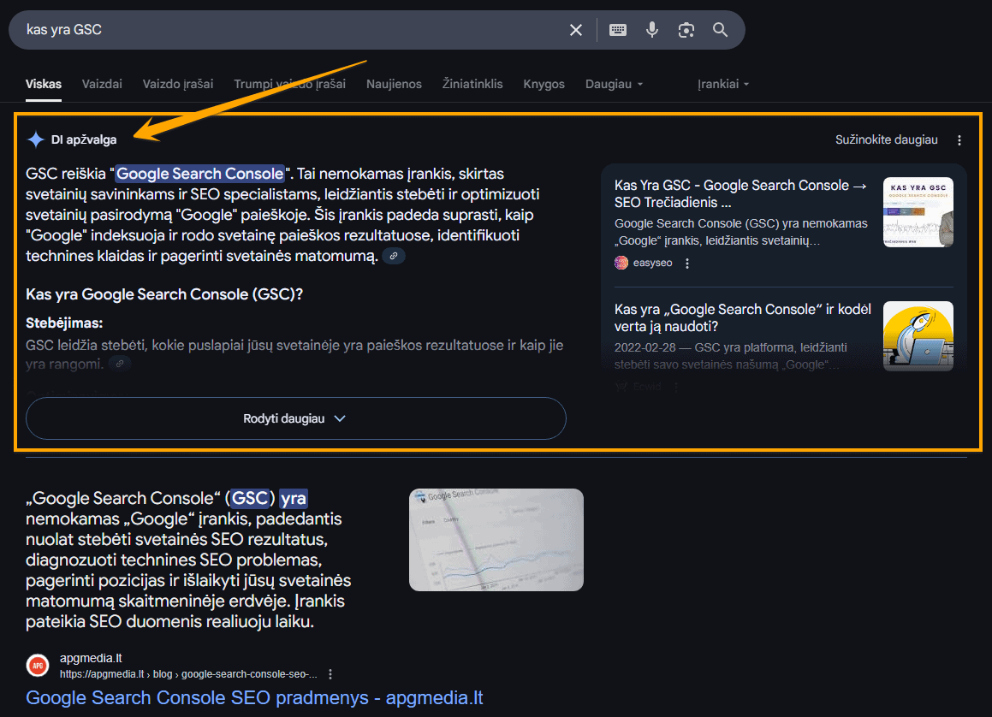Expand the Daugiau search category dropdown
Screen dimensions: 992x717
tap(615, 84)
